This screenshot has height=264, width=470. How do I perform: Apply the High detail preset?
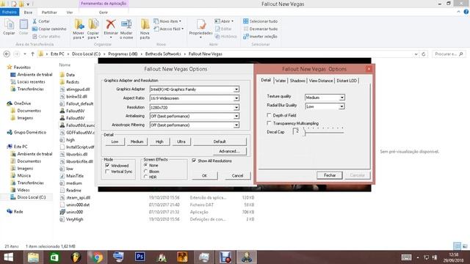click(159, 142)
